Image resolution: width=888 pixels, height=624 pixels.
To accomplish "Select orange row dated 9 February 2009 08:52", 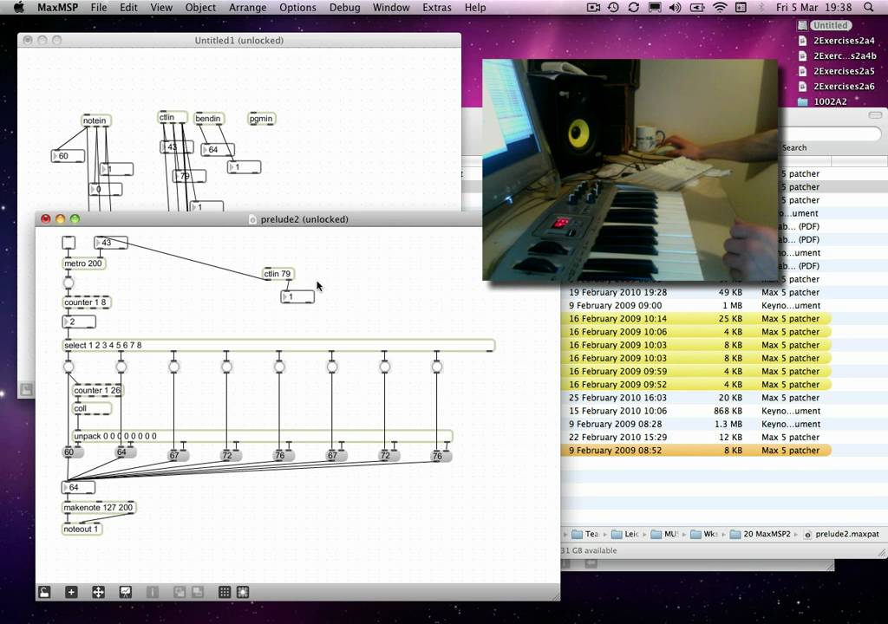I will pos(696,450).
